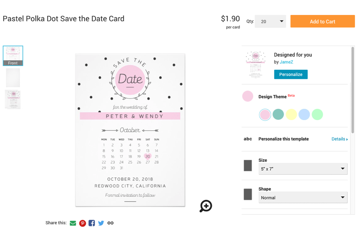Open the Qty dropdown showing 20
The height and width of the screenshot is (229, 361).
tap(270, 21)
